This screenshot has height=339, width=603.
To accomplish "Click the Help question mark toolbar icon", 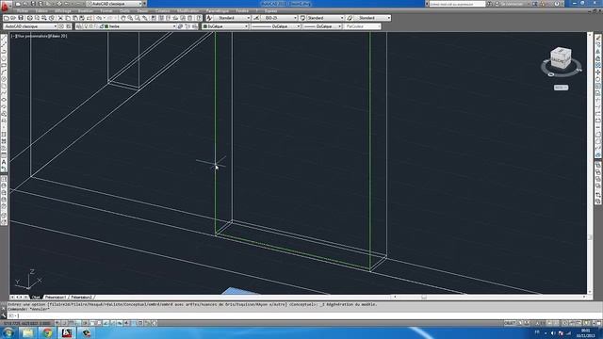I will pos(199,18).
